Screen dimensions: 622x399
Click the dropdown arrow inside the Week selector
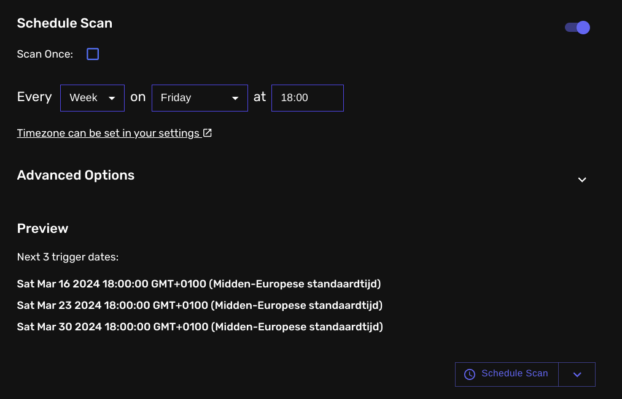click(x=112, y=97)
